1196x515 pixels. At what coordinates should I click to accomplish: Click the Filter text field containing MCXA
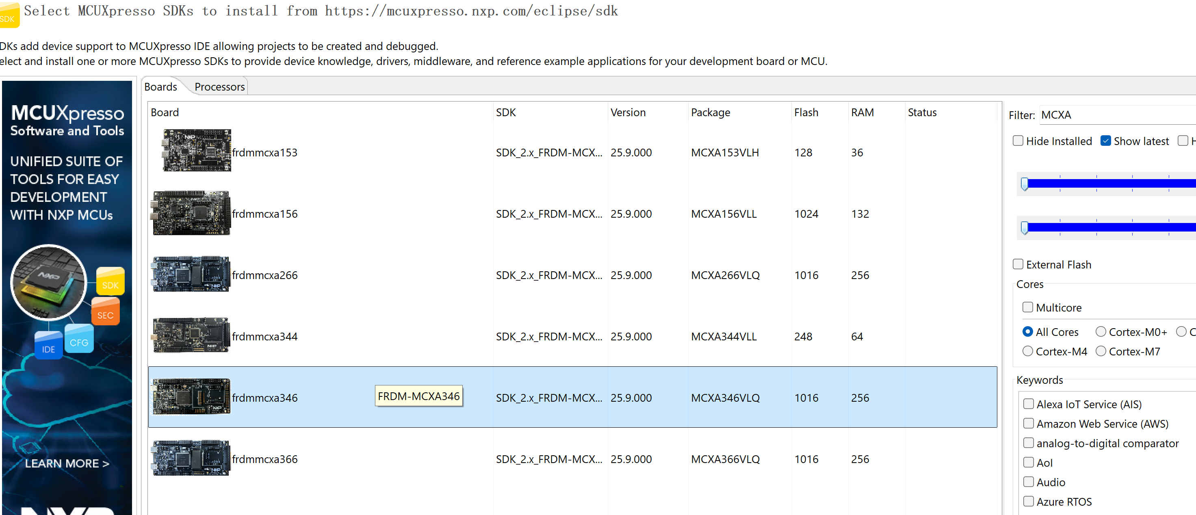(x=1114, y=115)
